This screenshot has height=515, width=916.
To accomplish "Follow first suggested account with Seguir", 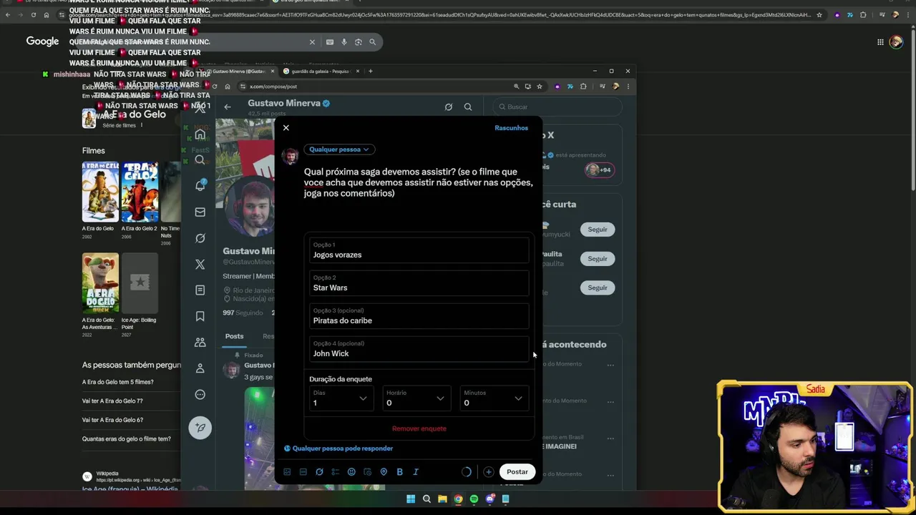I will pos(598,230).
